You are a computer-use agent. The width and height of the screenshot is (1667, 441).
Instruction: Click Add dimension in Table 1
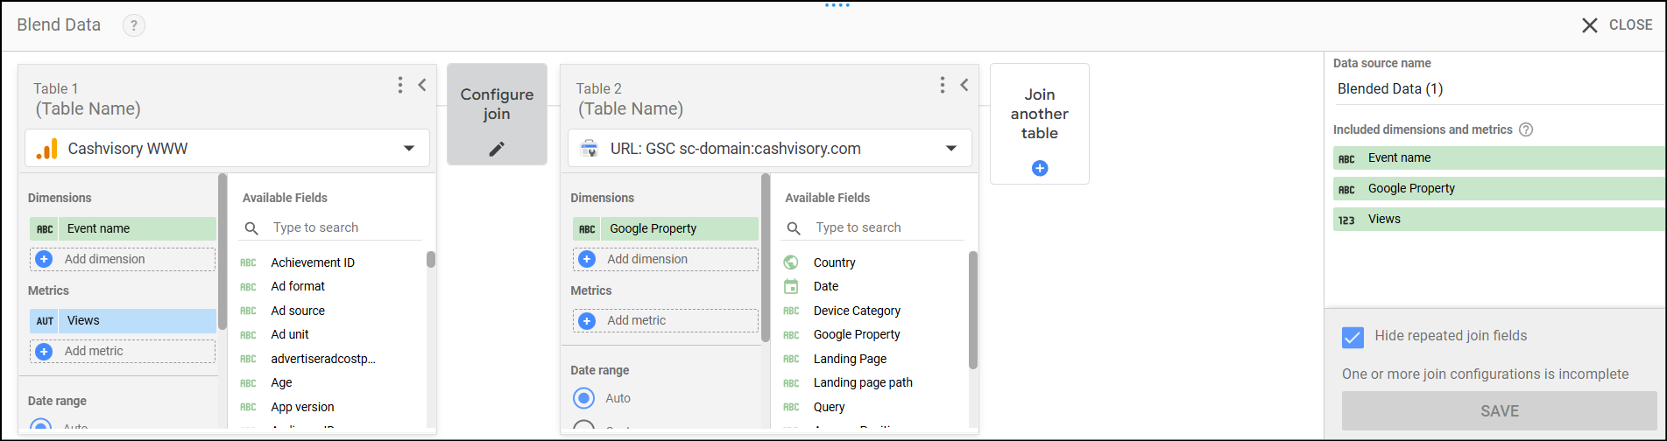click(123, 259)
